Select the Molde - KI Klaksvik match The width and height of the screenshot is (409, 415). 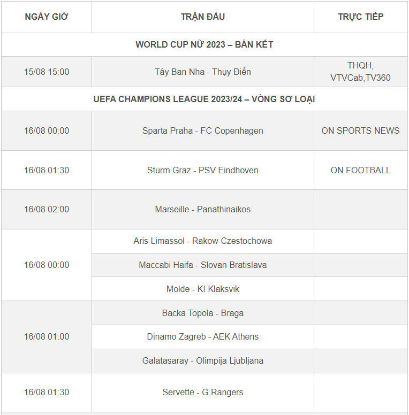pyautogui.click(x=203, y=289)
